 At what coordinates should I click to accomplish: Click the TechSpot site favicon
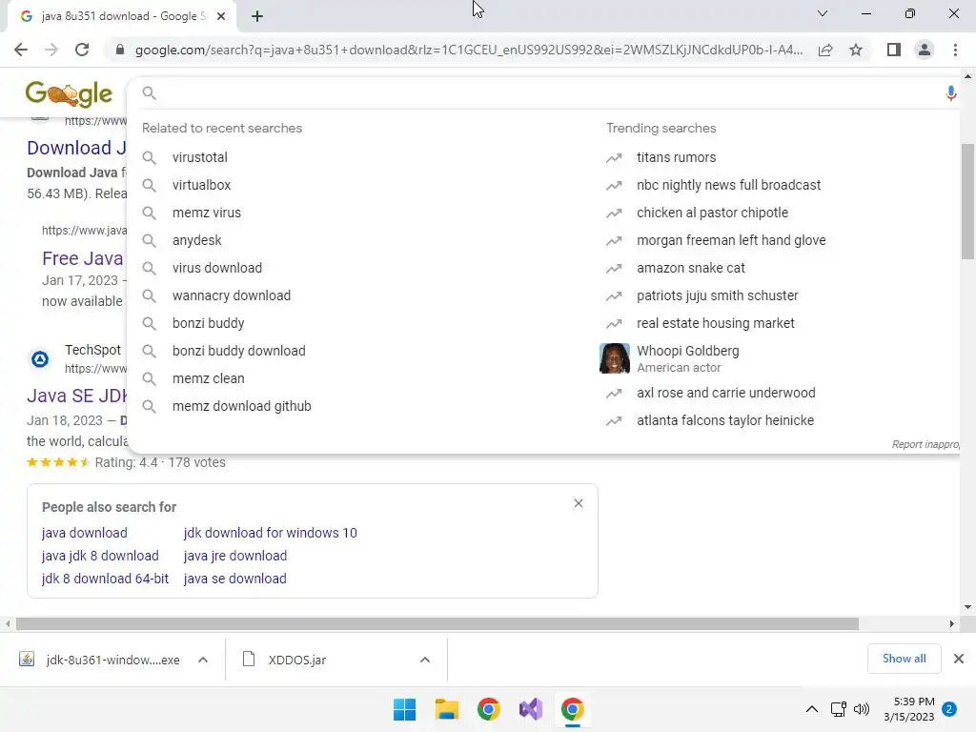click(40, 359)
